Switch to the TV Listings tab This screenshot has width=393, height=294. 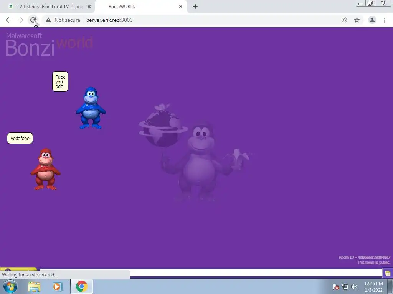[48, 7]
